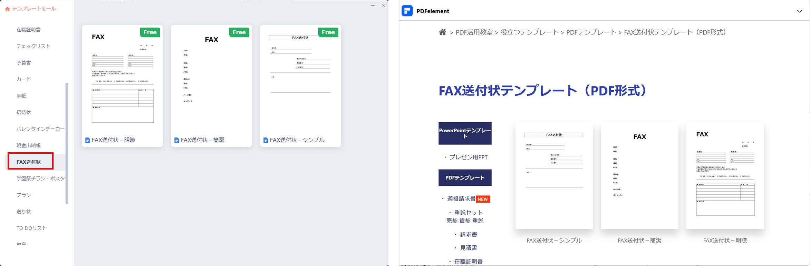810x266 pixels.
Task: Open プレゼン用PPT link
Action: click(468, 157)
